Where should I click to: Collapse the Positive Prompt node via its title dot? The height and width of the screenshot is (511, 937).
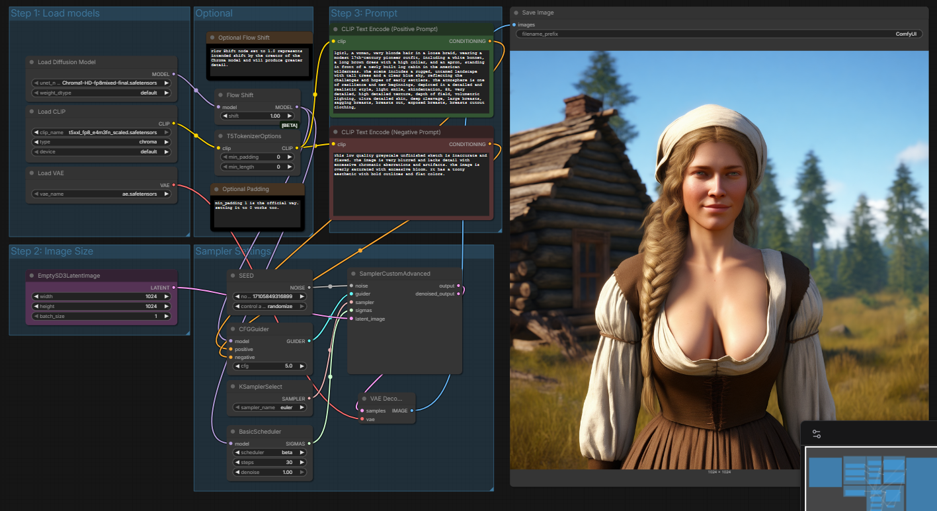click(x=335, y=29)
